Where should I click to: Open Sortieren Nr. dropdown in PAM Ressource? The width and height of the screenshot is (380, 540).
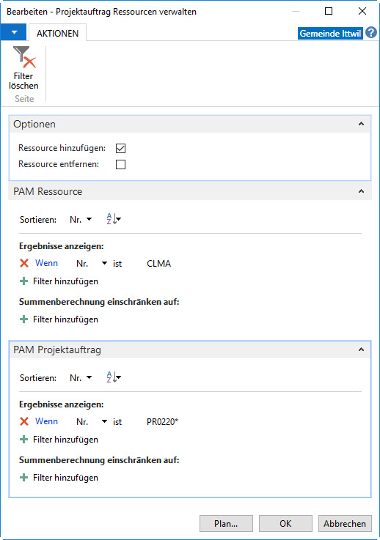[81, 219]
